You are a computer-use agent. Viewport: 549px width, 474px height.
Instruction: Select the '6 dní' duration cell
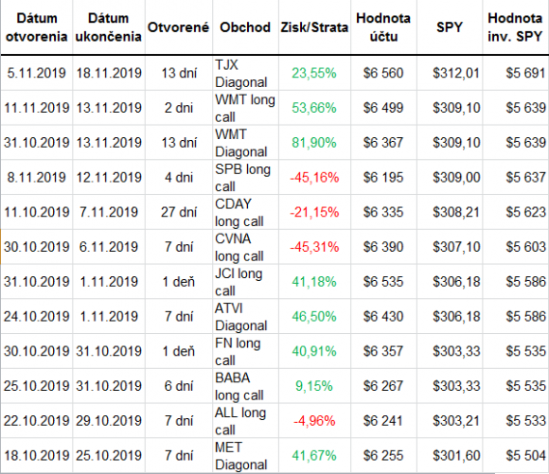(179, 386)
